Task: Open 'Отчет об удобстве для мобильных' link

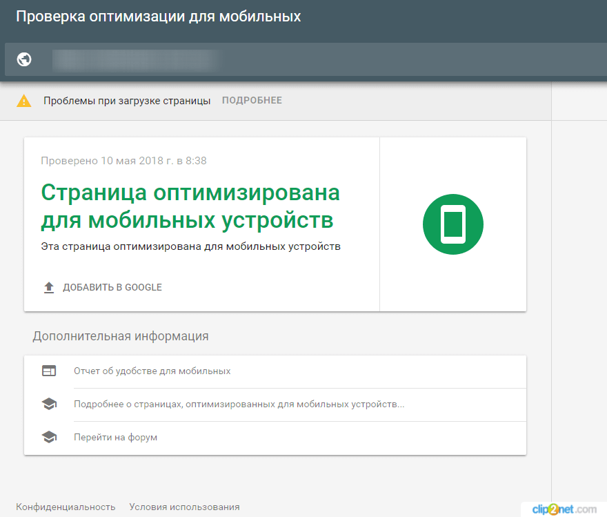Action: click(x=152, y=371)
